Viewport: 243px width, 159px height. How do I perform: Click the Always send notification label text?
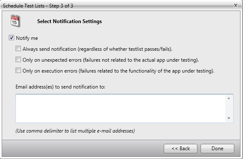pyautogui.click(x=97, y=49)
